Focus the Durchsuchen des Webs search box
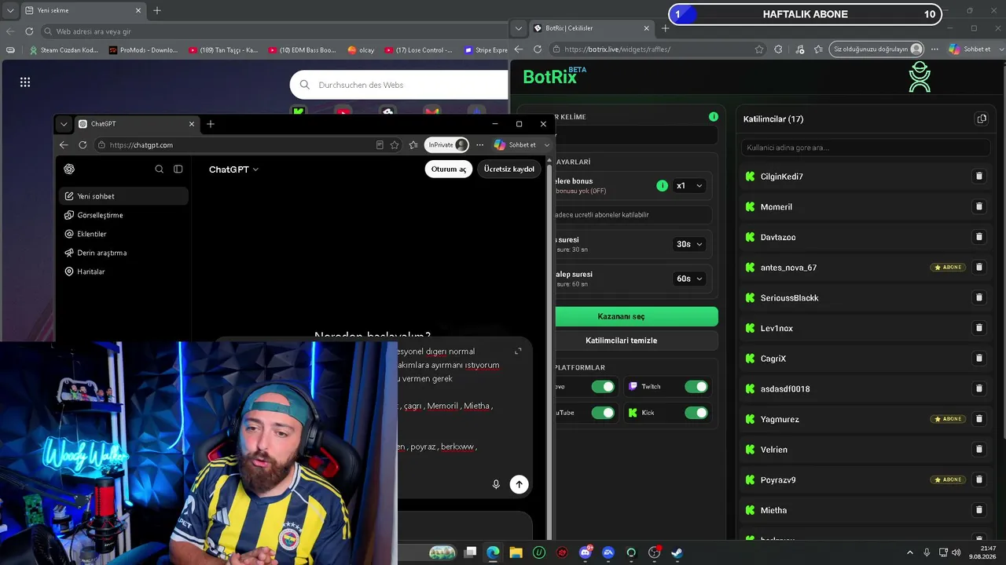 tap(399, 85)
